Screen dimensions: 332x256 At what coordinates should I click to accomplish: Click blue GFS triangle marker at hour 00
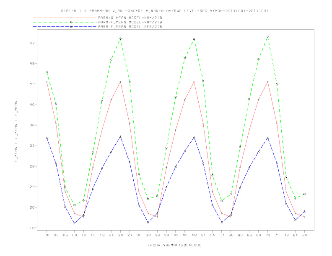tap(47, 138)
